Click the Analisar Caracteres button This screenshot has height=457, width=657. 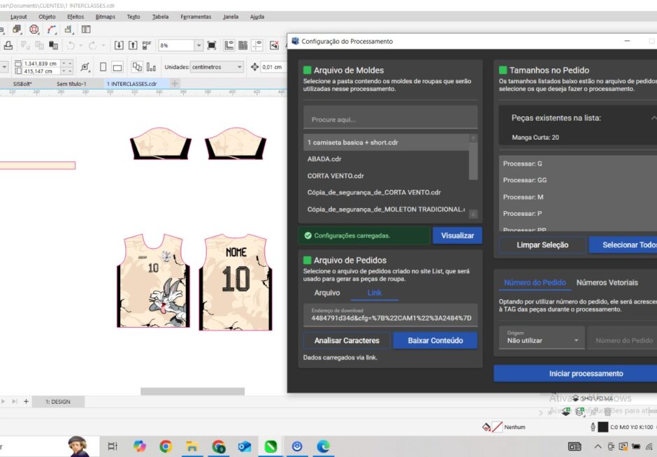tap(347, 340)
